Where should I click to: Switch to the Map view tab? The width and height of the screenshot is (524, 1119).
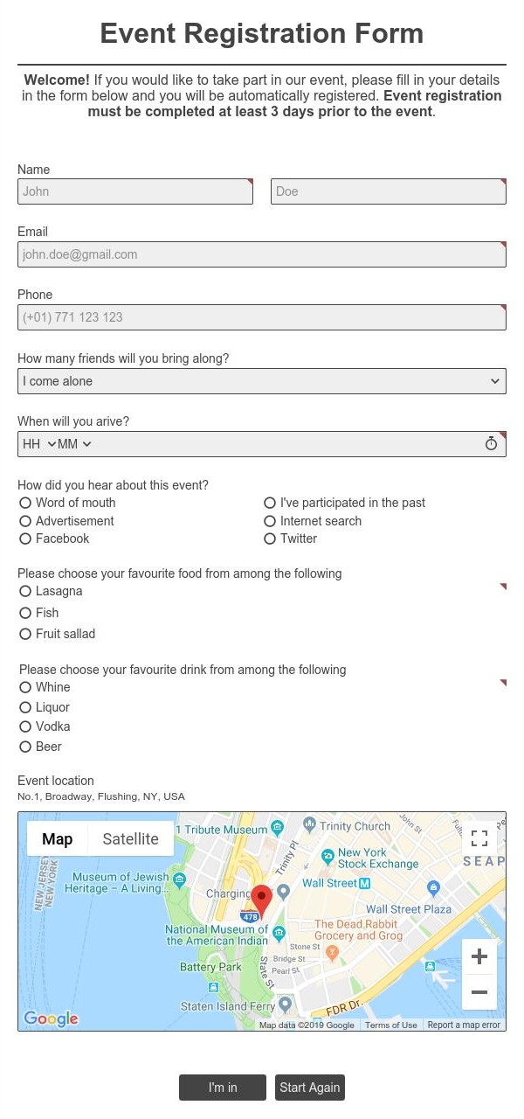(x=58, y=839)
